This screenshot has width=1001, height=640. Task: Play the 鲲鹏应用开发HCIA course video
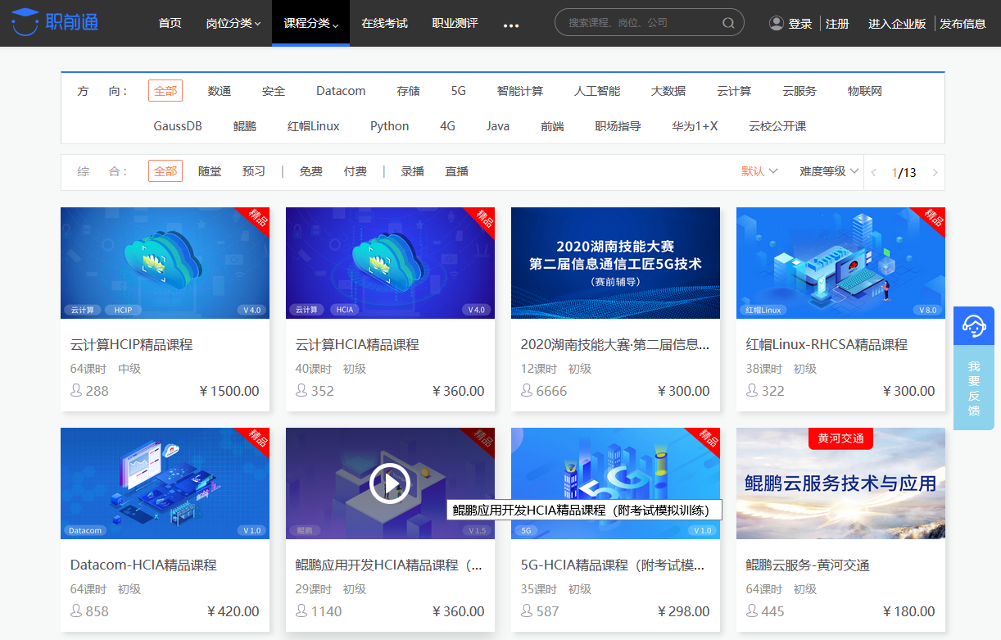[x=390, y=483]
